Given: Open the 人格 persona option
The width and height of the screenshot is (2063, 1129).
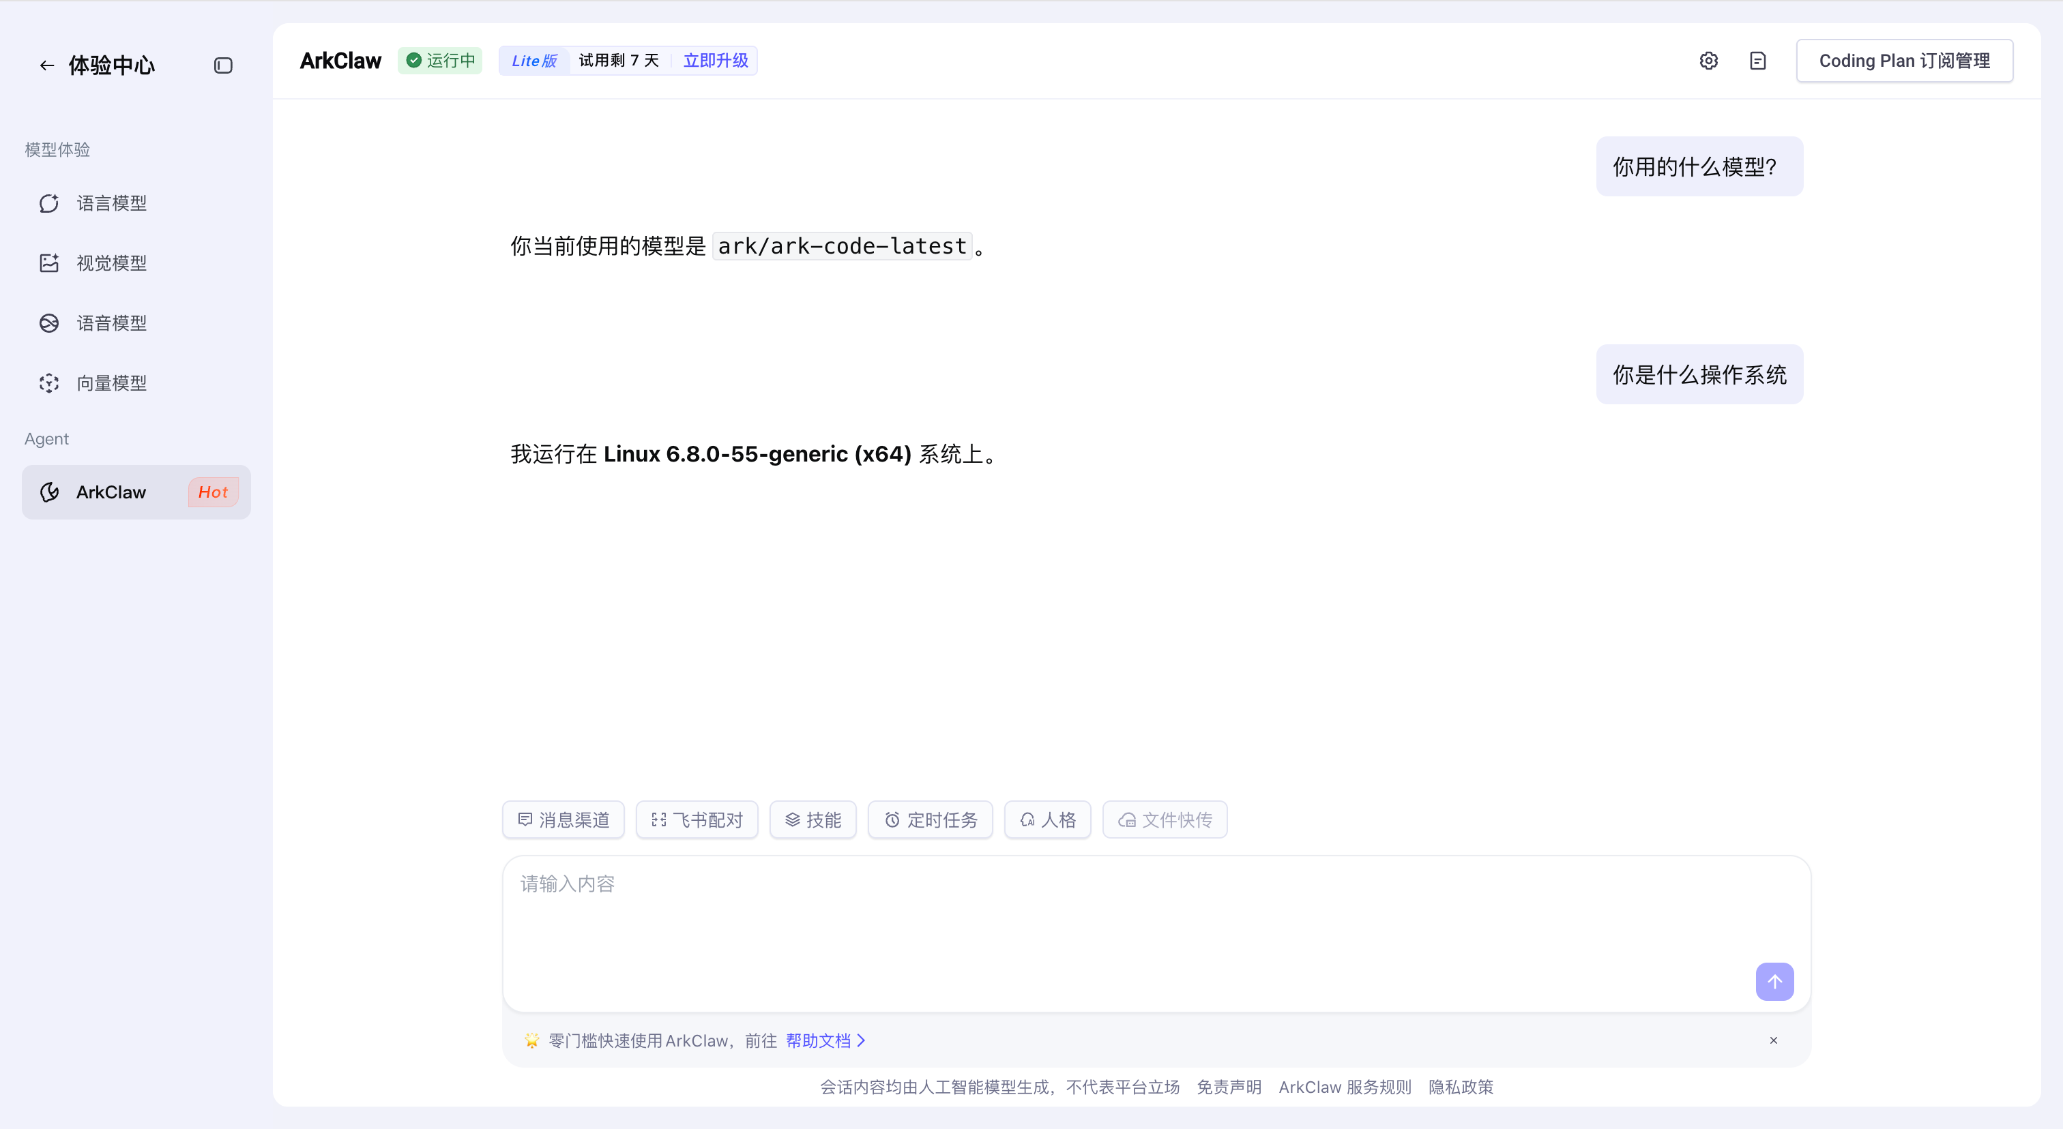Looking at the screenshot, I should click(1047, 819).
